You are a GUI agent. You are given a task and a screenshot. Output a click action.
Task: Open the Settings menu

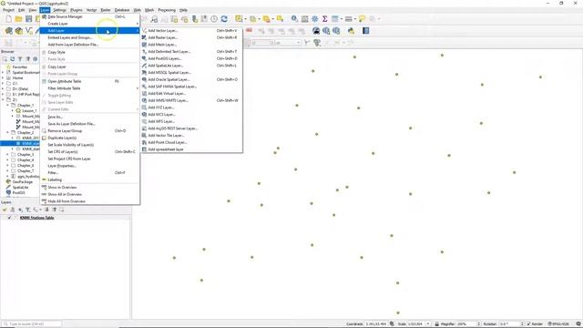(x=59, y=10)
